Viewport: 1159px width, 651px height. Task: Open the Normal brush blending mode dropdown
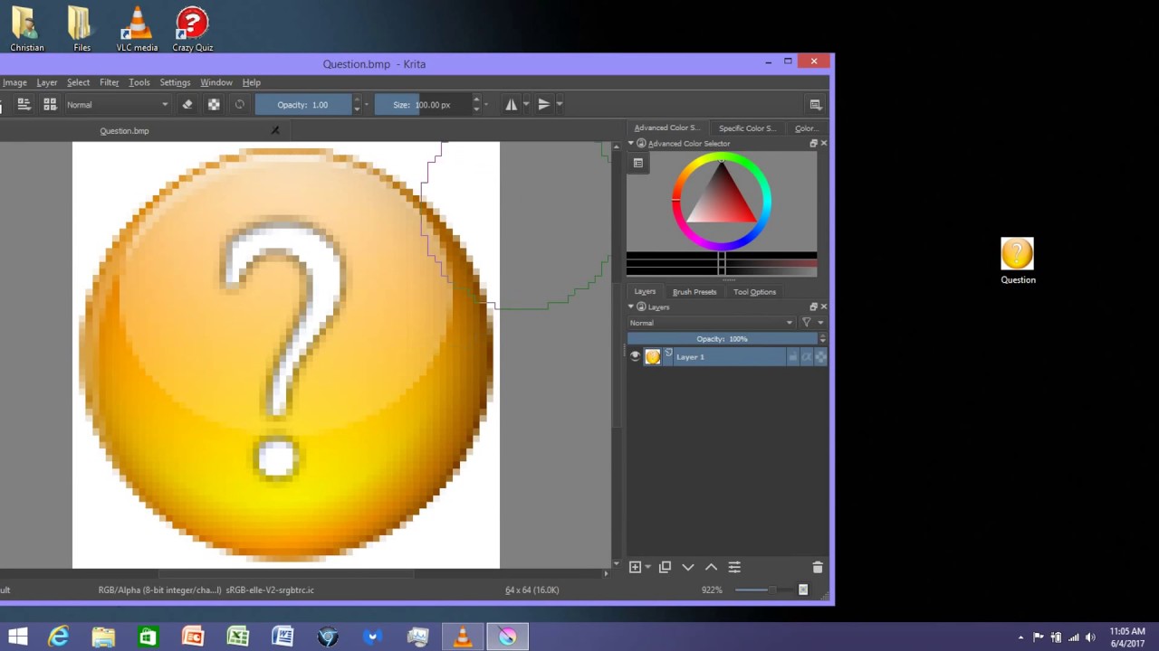(116, 104)
